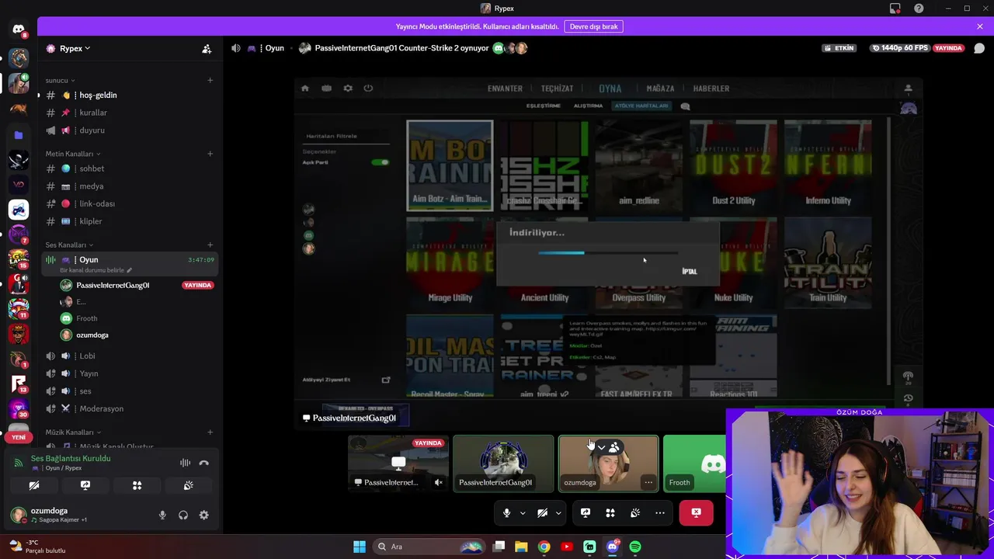
Task: Select the PassiveInternetGang01 avatar participant tile
Action: [x=503, y=464]
